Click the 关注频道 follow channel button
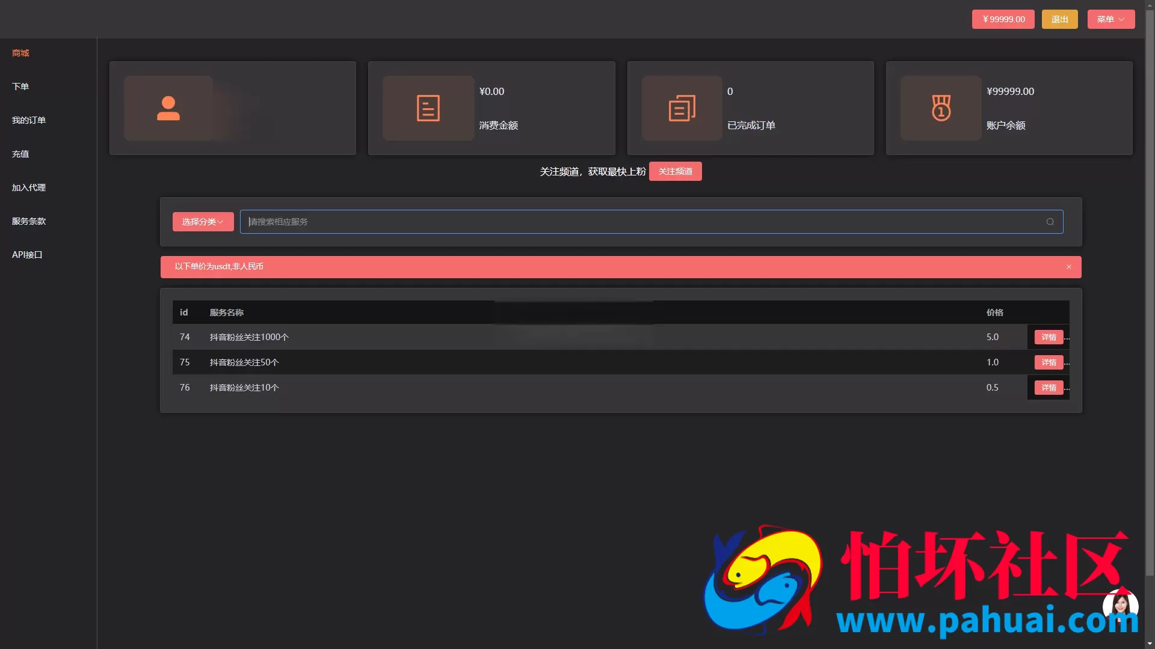Image resolution: width=1155 pixels, height=649 pixels. tap(675, 171)
